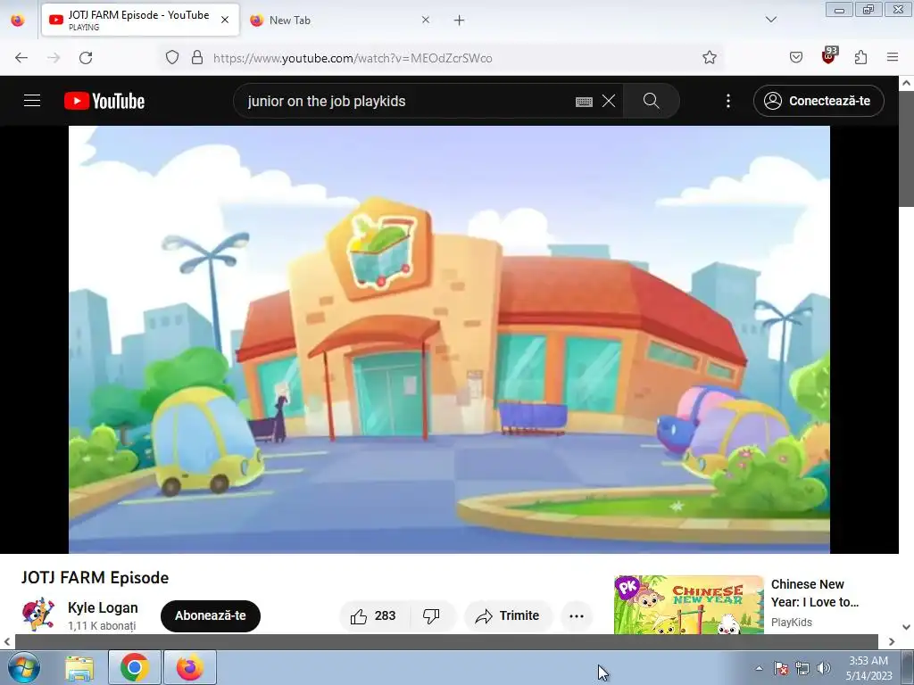Open the on-screen keyboard in search box
This screenshot has width=914, height=685.
click(584, 102)
